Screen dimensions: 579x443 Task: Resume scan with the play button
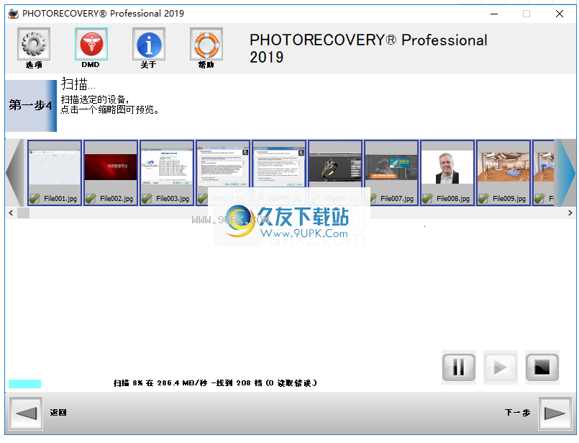coord(501,367)
